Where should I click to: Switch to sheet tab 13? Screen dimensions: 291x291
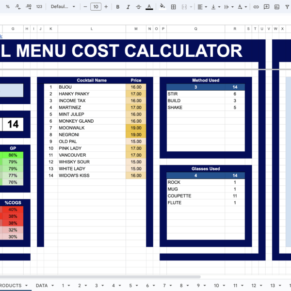click(x=273, y=286)
